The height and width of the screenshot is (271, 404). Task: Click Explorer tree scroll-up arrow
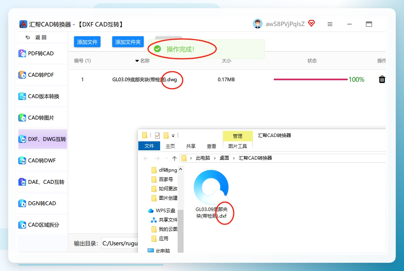pyautogui.click(x=181, y=169)
